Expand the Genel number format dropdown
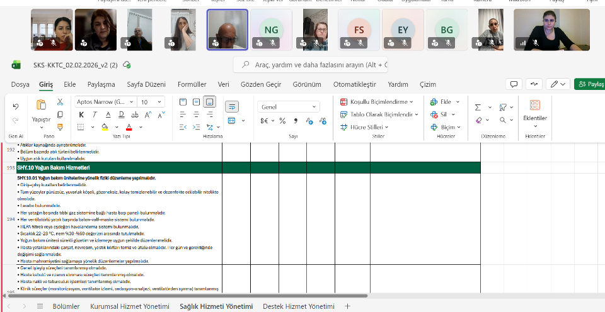The height and width of the screenshot is (312, 605). pyautogui.click(x=289, y=107)
